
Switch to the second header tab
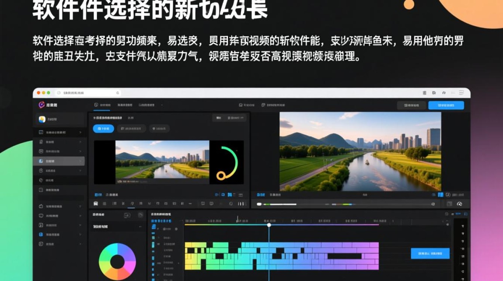[x=125, y=105]
